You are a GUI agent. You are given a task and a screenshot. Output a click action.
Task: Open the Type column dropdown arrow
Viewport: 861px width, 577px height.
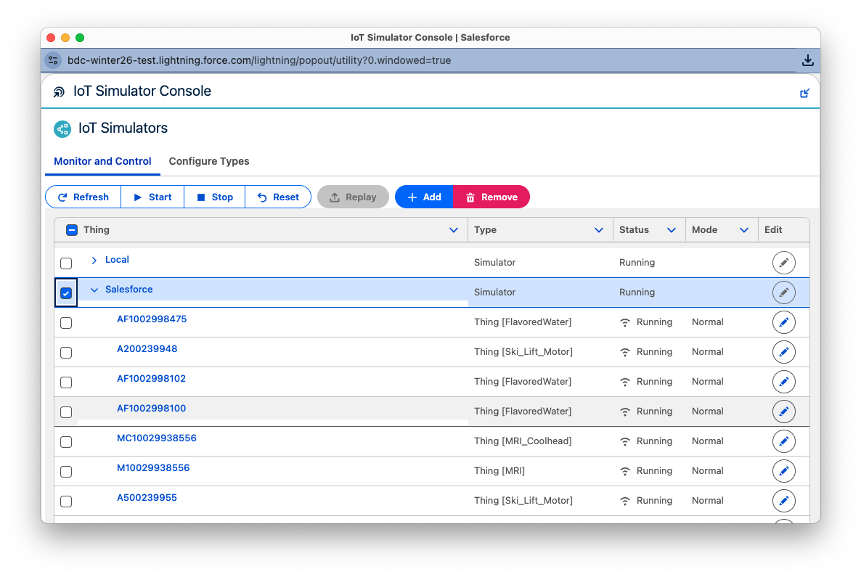tap(598, 230)
